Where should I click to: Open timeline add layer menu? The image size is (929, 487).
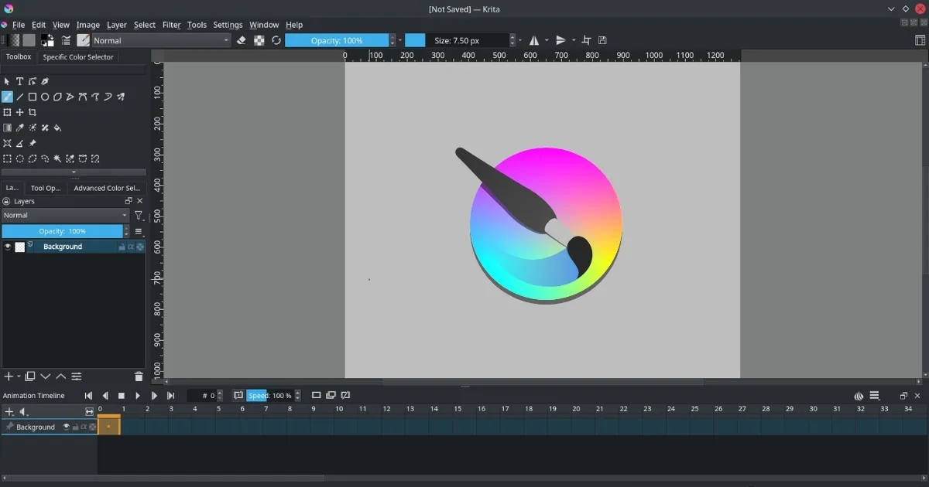11,411
